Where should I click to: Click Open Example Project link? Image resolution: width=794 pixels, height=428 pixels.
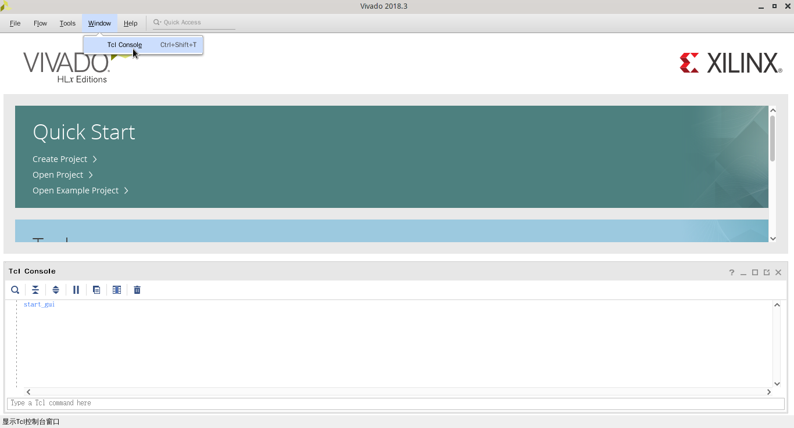pos(76,190)
